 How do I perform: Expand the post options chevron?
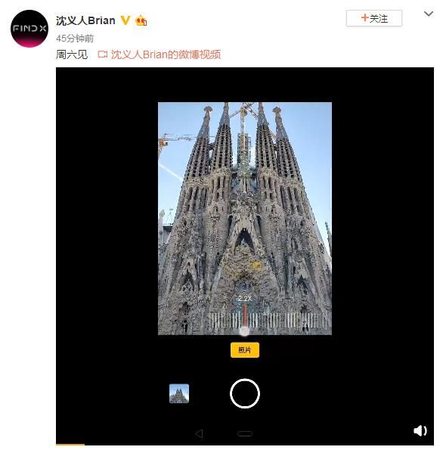point(429,14)
